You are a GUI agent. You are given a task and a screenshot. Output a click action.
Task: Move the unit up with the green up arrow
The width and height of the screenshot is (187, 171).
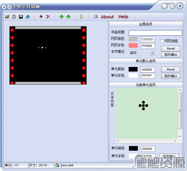point(61,17)
